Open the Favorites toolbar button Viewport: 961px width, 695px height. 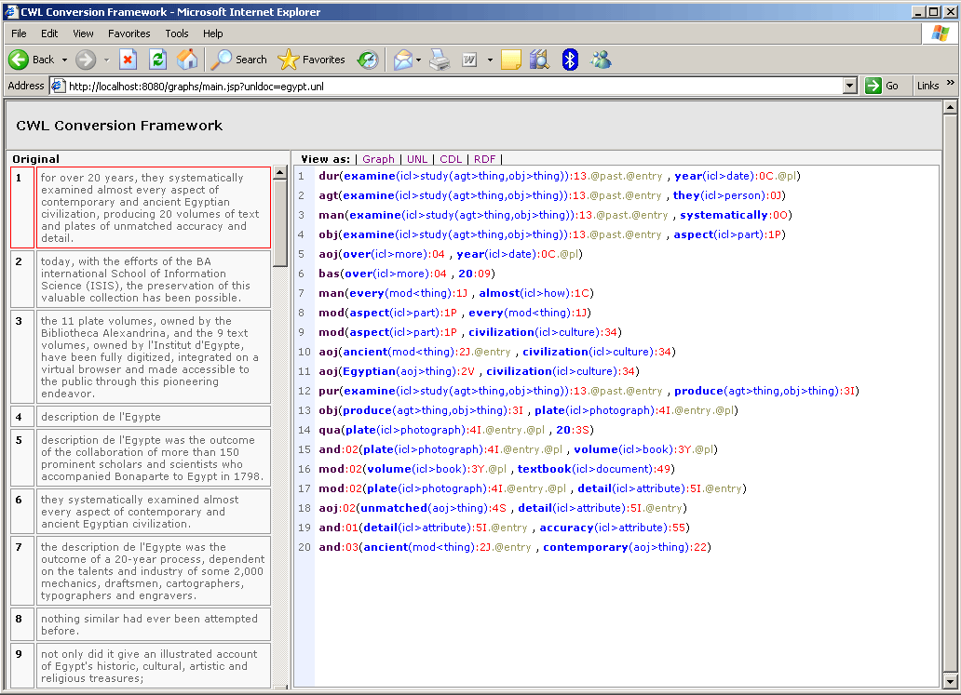(312, 60)
